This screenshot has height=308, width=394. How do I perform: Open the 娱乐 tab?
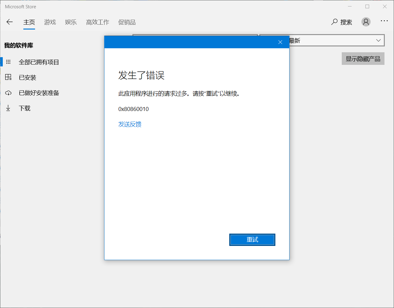click(71, 22)
